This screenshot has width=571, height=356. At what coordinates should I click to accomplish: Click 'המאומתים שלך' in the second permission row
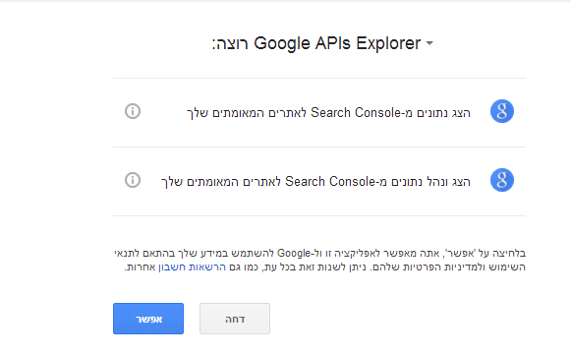tap(200, 182)
